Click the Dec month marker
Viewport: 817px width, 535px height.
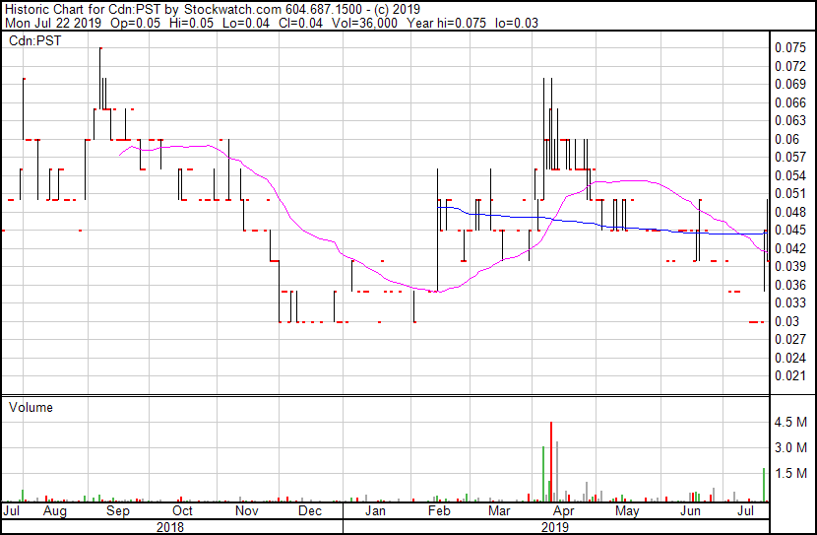[310, 512]
